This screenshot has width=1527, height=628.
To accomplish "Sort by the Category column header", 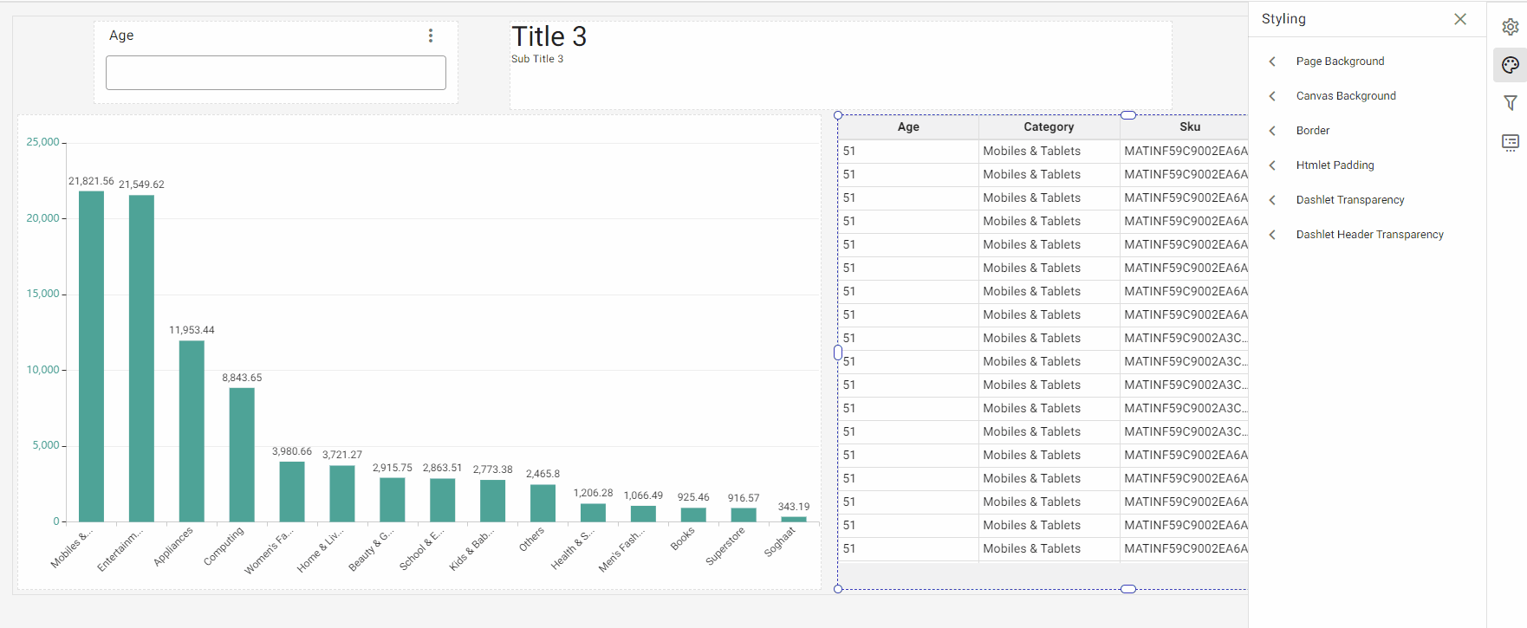I will (1049, 127).
